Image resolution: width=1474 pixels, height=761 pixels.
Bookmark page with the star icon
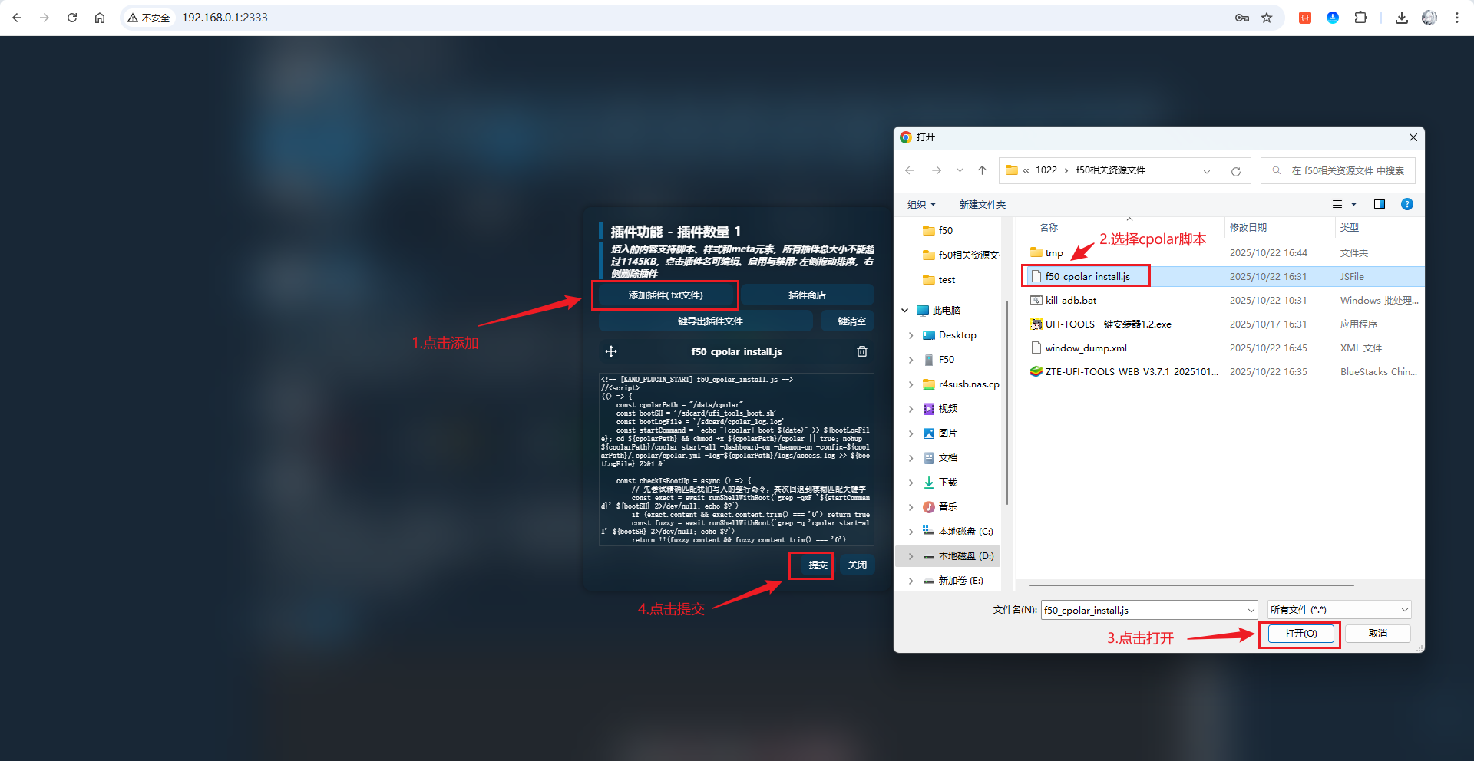1267,18
